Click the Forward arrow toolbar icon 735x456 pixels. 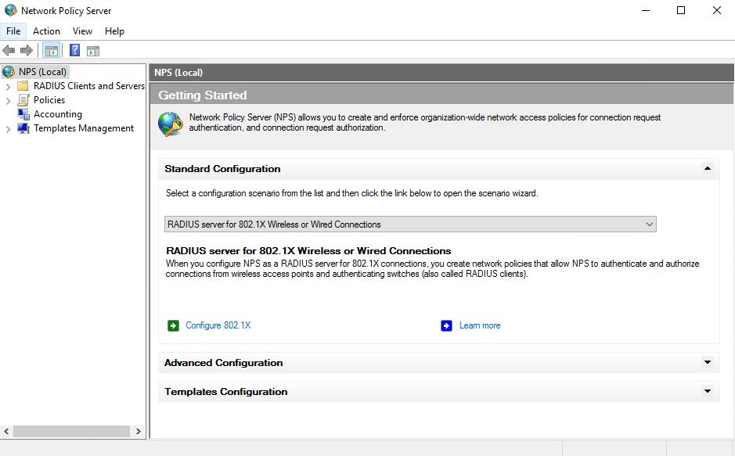coord(27,51)
